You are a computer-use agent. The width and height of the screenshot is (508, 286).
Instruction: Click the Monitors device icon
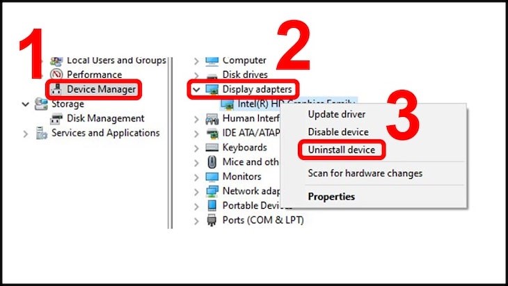[212, 177]
